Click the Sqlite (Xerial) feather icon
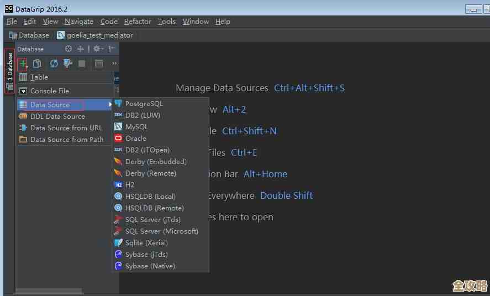 click(118, 243)
